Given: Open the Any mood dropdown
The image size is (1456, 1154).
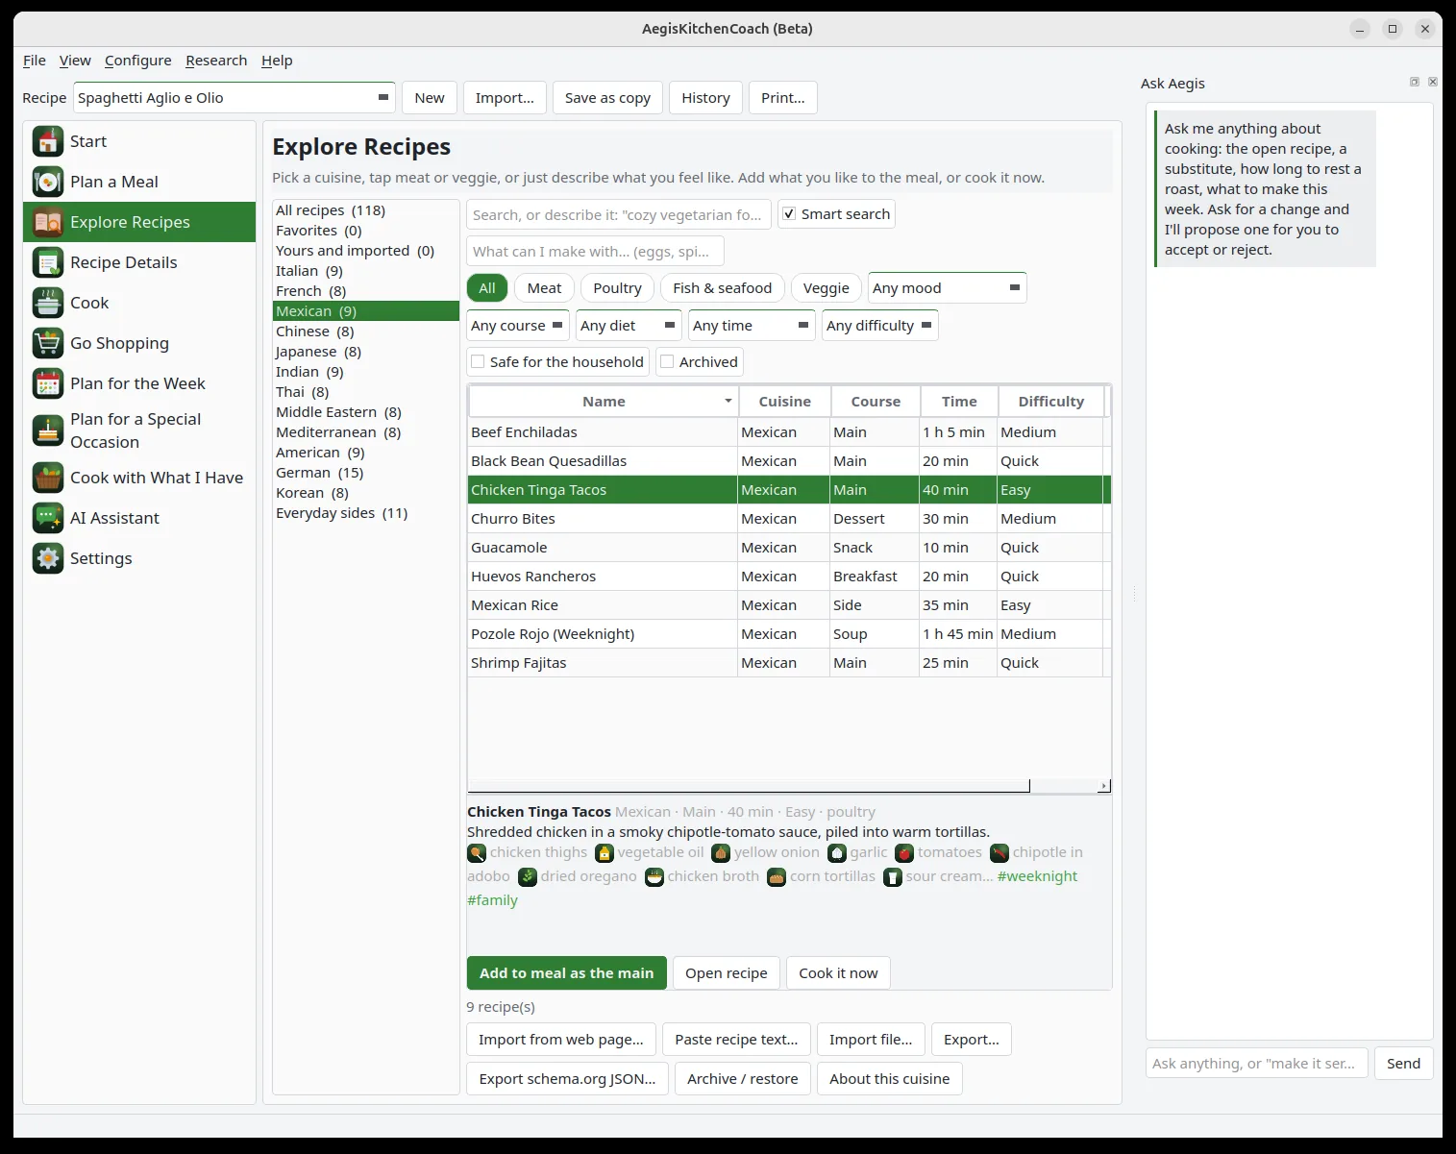Looking at the screenshot, I should 947,288.
